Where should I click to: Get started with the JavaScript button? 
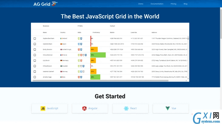(x=49, y=108)
